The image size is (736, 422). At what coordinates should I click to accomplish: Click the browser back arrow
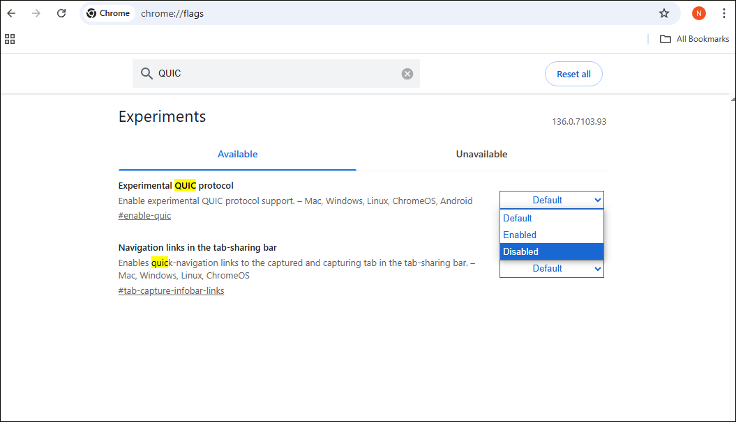[12, 13]
